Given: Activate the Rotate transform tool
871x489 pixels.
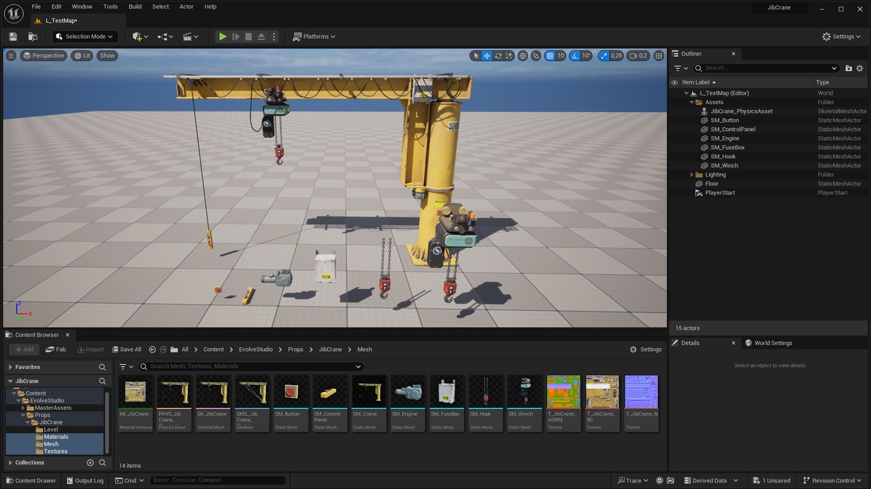Looking at the screenshot, I should (x=498, y=56).
